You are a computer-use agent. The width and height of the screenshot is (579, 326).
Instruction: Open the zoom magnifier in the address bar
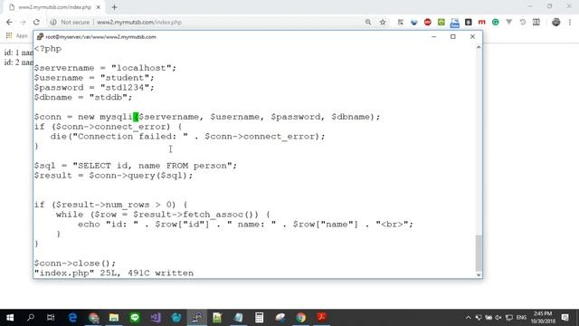coord(368,22)
